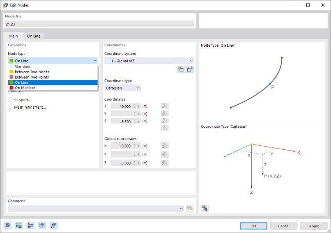Image resolution: width=331 pixels, height=233 pixels.
Task: Switch to the On Line tab
Action: pos(34,36)
